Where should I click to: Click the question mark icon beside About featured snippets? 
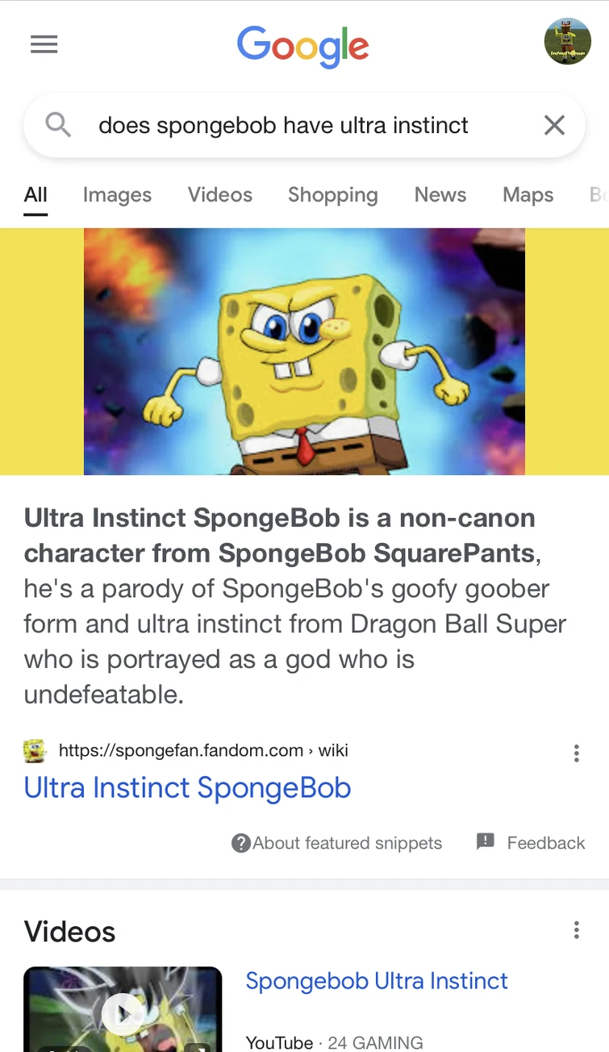241,843
